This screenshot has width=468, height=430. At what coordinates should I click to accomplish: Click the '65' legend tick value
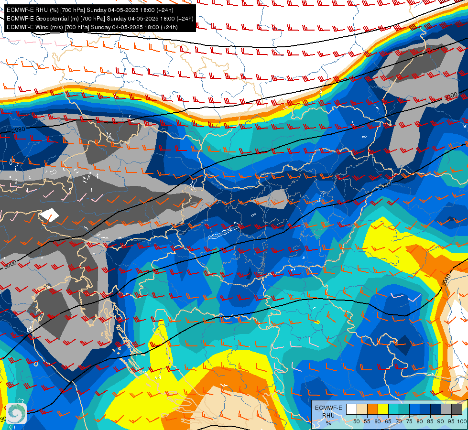pyautogui.click(x=388, y=421)
